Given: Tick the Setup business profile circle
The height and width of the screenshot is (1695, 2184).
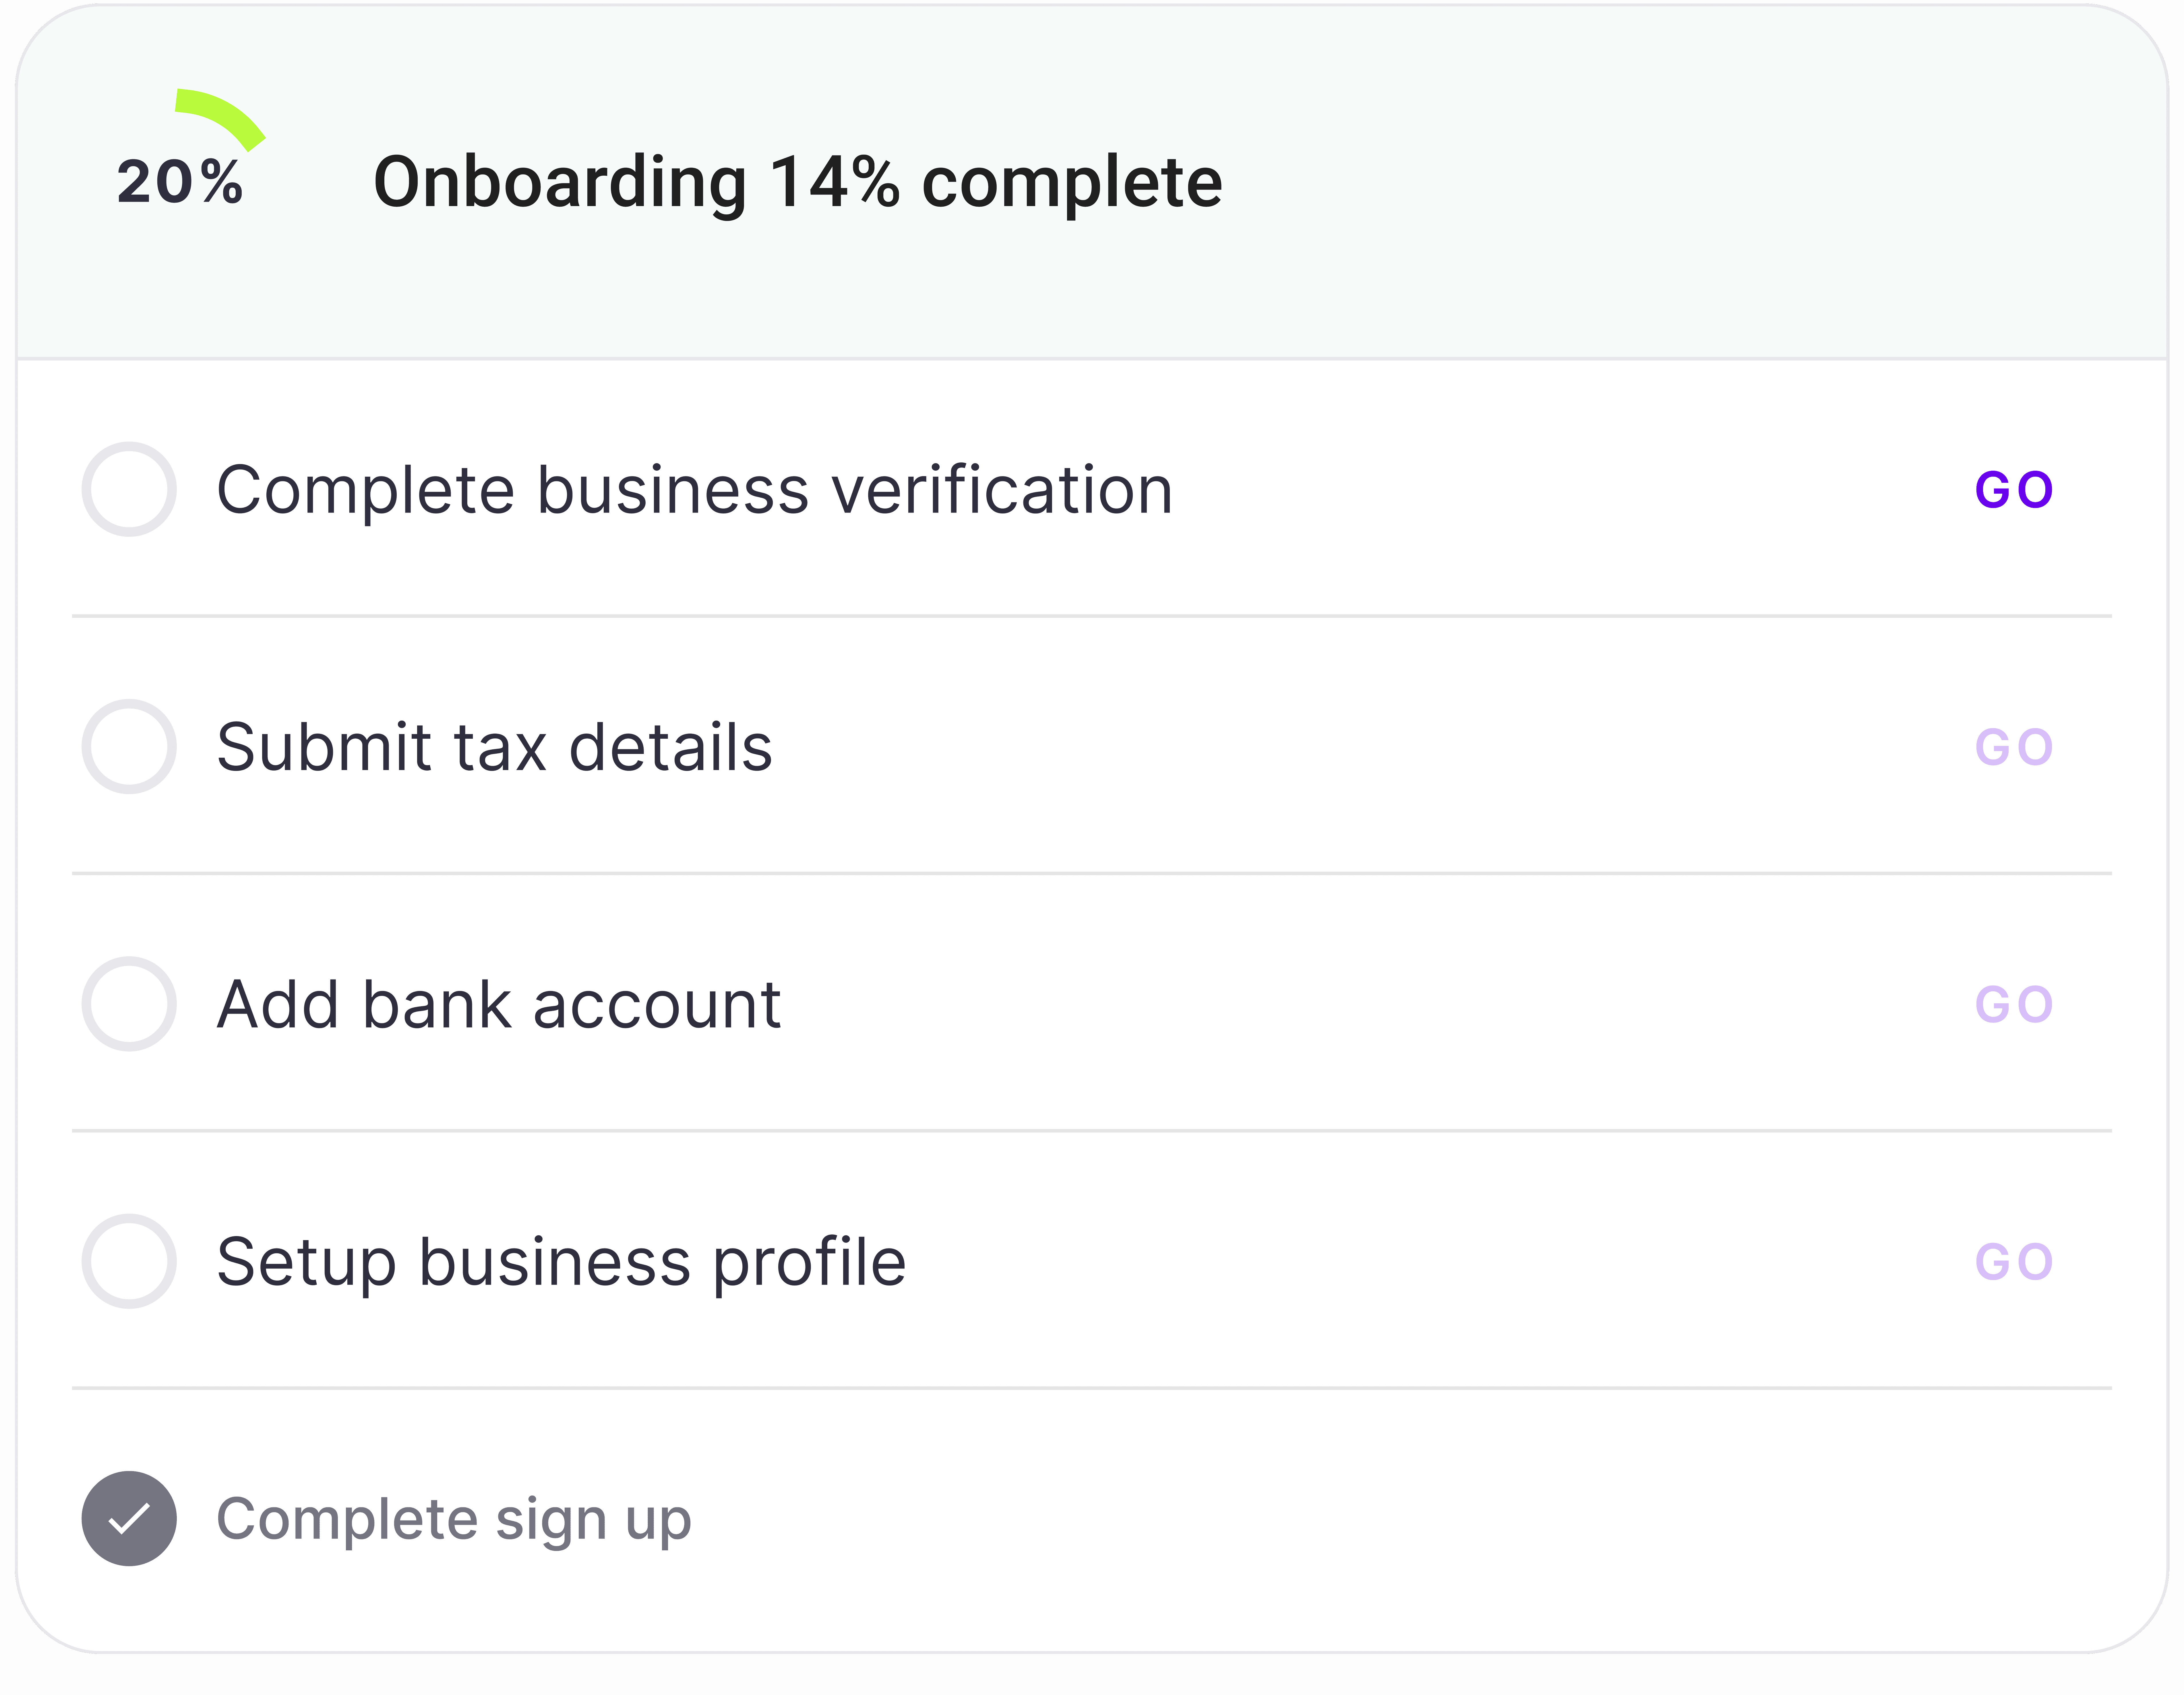Looking at the screenshot, I should click(129, 1261).
